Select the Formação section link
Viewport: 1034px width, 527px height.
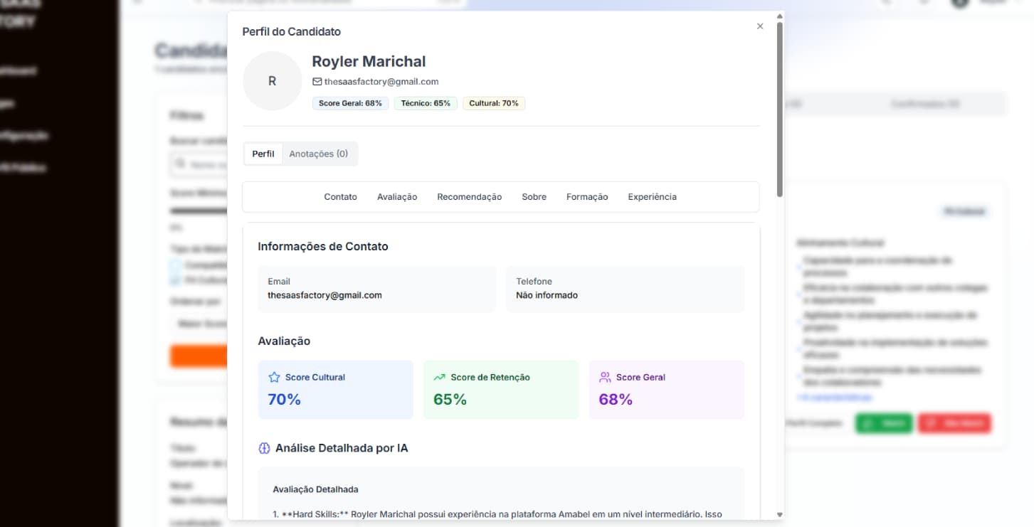coord(587,197)
